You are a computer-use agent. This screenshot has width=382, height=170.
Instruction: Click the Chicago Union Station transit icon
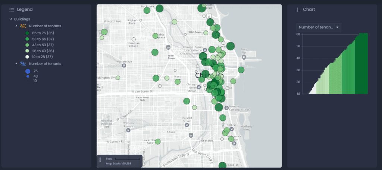(x=199, y=87)
